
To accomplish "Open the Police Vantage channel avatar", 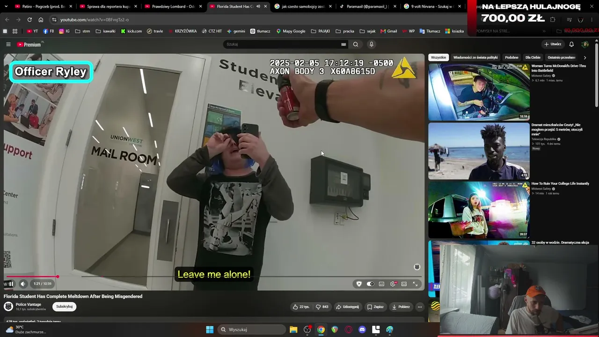I will [x=8, y=307].
